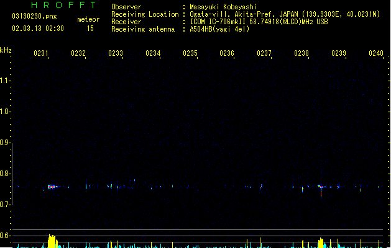The image size is (391, 248).
Task: Click the 0239 time marker
Action: pyautogui.click(x=339, y=53)
